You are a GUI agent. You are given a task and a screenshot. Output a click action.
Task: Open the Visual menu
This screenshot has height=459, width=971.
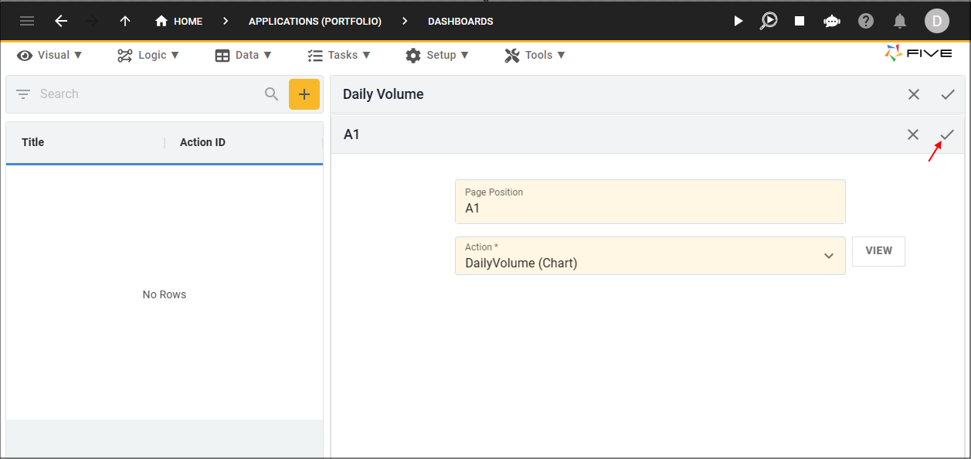(x=50, y=55)
